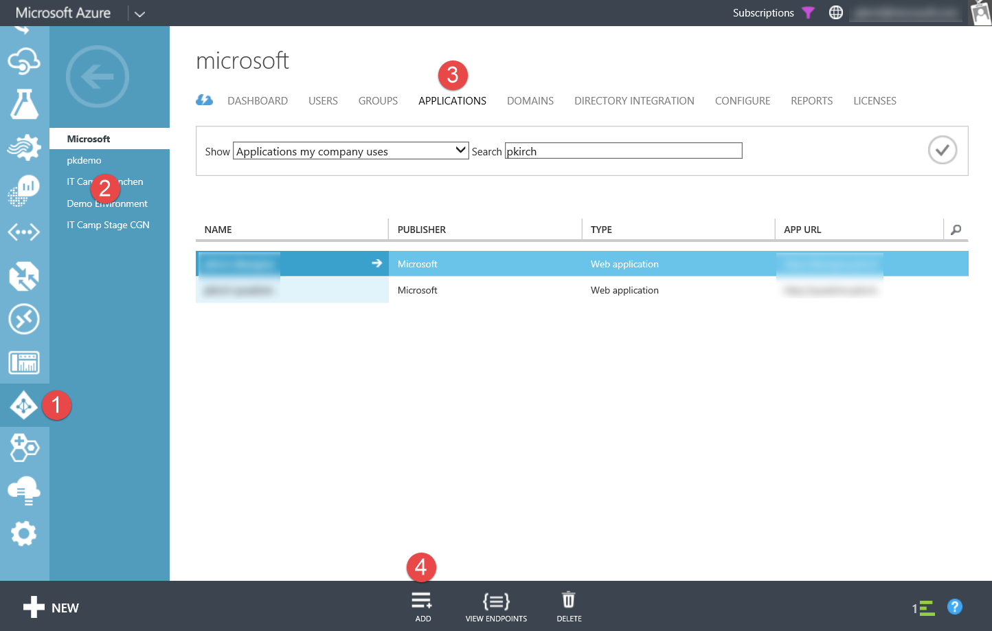Open the flask Machine Learning sidebar icon
Image resolution: width=992 pixels, height=631 pixels.
[24, 104]
